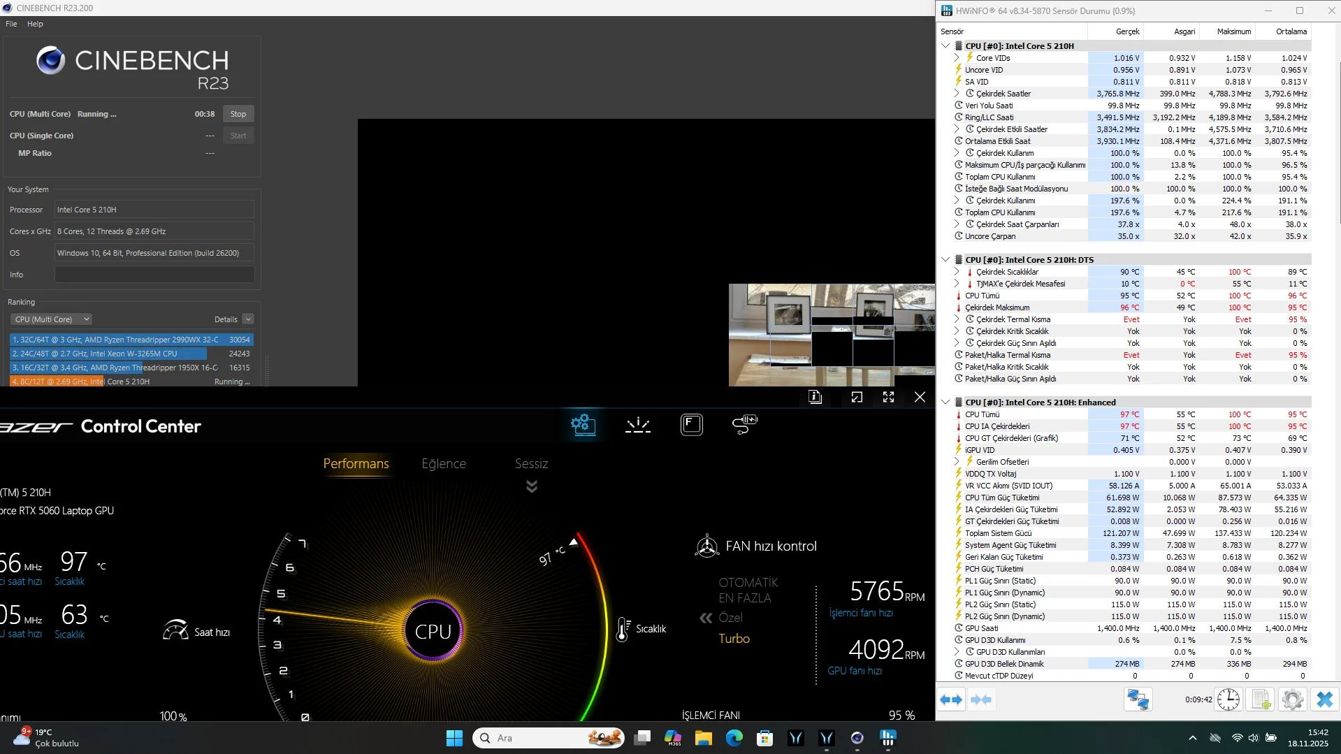This screenshot has width=1341, height=754.
Task: Open the function key settings icon
Action: [691, 425]
